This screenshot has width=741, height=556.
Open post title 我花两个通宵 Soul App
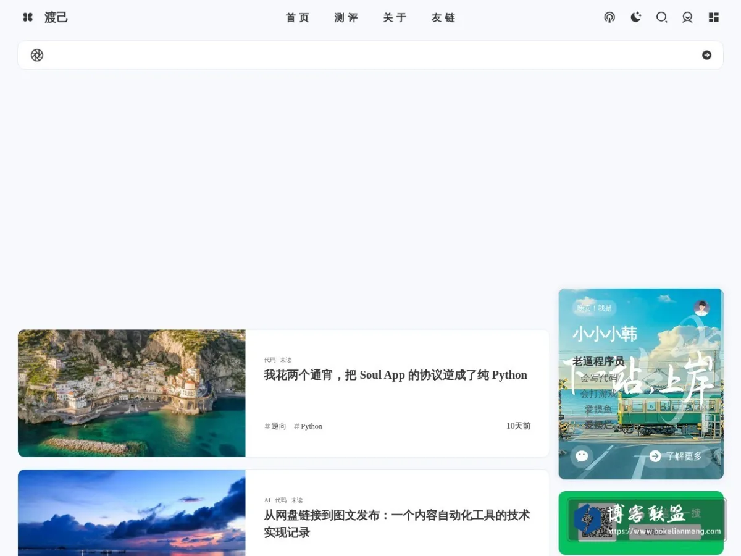[396, 375]
